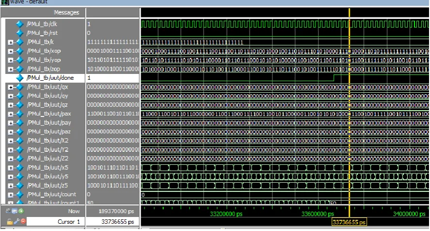Click the diamond icon of /PMul_tb/uut/done
Image resolution: width=430 pixels, height=231 pixels.
pos(20,78)
